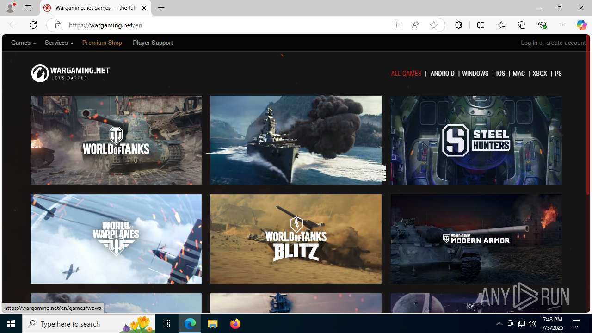This screenshot has height=333, width=592.
Task: Activate Read aloud icon
Action: point(415,25)
